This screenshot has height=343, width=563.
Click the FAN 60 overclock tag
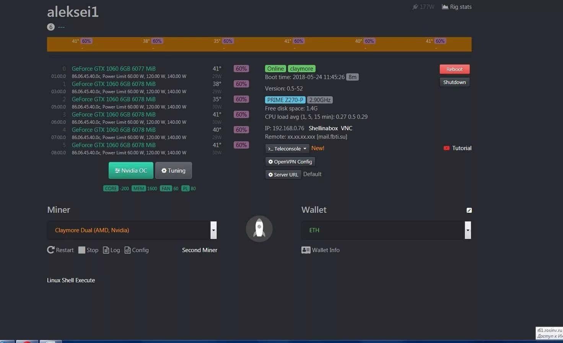click(169, 188)
